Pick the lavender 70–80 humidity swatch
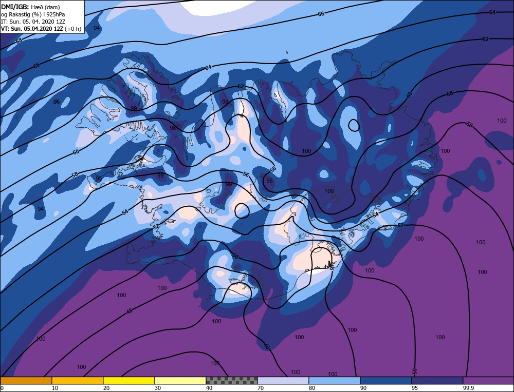Viewport: 514px width, 392px height. [x=283, y=381]
